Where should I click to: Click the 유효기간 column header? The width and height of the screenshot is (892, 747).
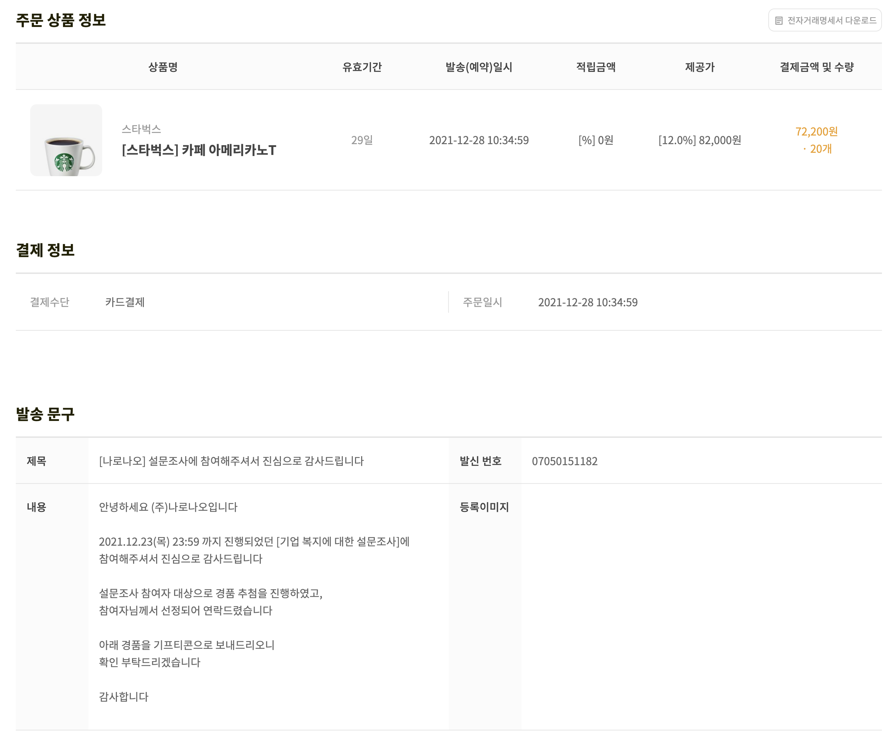coord(362,67)
